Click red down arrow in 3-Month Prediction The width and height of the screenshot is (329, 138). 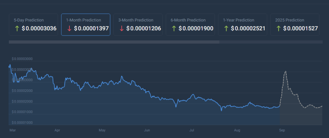[x=121, y=28]
